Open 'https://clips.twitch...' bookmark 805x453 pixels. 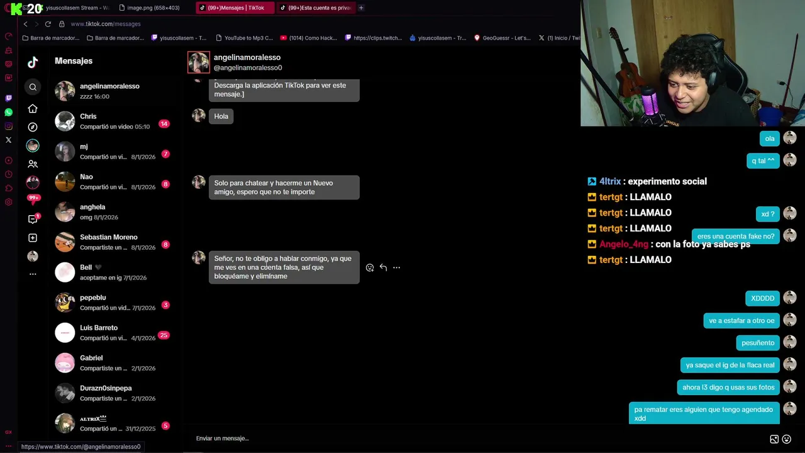click(x=374, y=38)
